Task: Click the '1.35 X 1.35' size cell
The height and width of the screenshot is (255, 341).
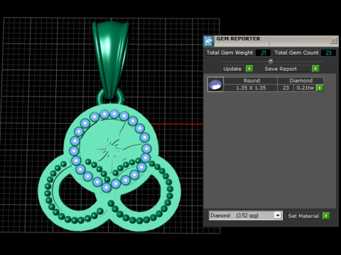Action: point(251,88)
